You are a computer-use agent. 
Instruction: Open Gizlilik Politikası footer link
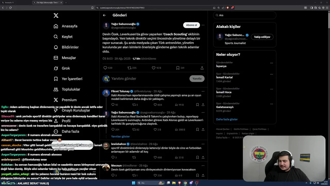(x=241, y=129)
